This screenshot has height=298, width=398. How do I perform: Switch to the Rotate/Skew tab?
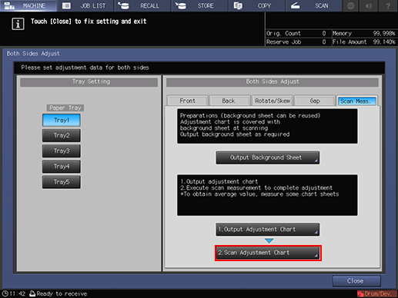pos(273,101)
